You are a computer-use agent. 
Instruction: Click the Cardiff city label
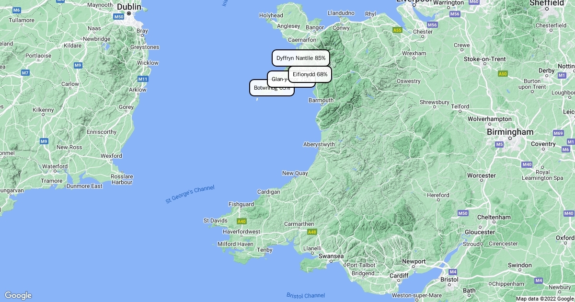(x=399, y=276)
